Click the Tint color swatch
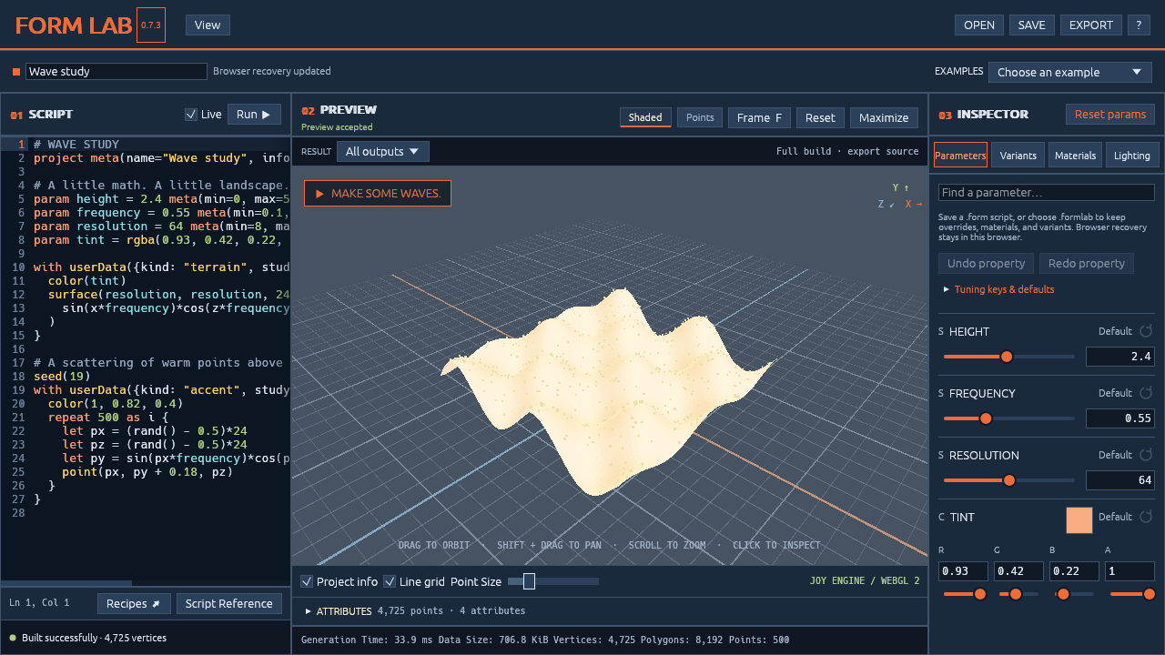The width and height of the screenshot is (1165, 655). click(x=1079, y=519)
